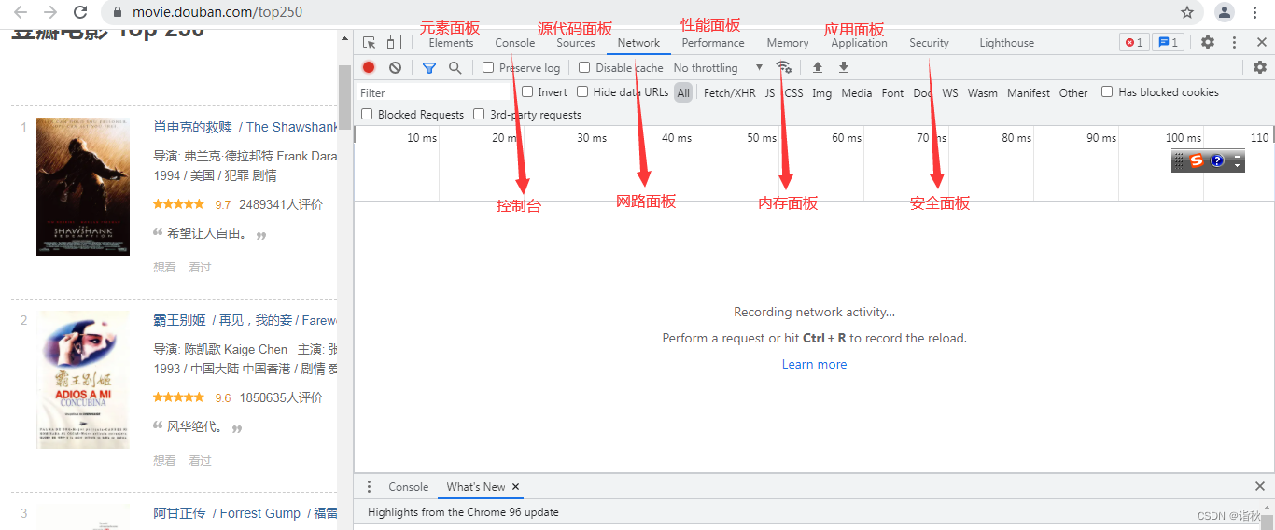Open the red error count badge
This screenshot has width=1275, height=530.
tap(1134, 42)
